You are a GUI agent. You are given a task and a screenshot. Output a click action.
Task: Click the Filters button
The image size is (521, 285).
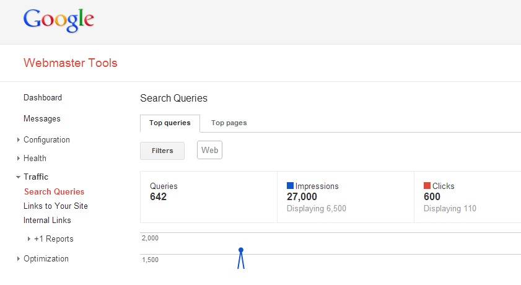162,151
